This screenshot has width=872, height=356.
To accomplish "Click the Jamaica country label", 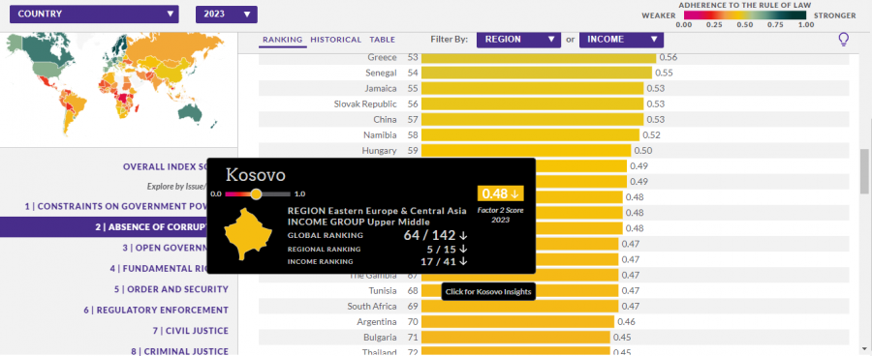I will [381, 88].
